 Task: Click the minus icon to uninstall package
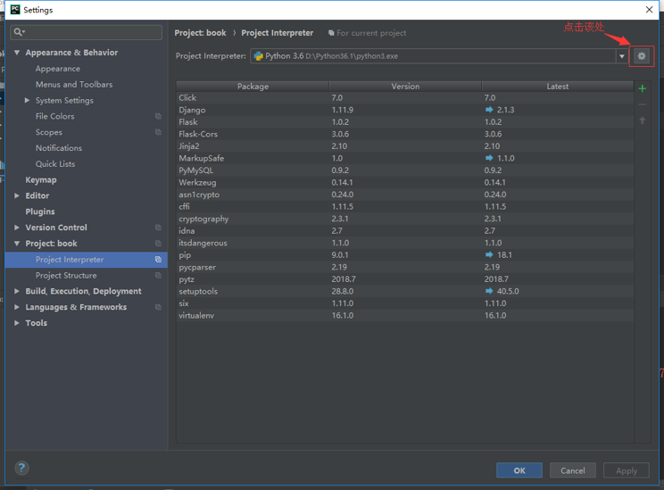pos(642,104)
